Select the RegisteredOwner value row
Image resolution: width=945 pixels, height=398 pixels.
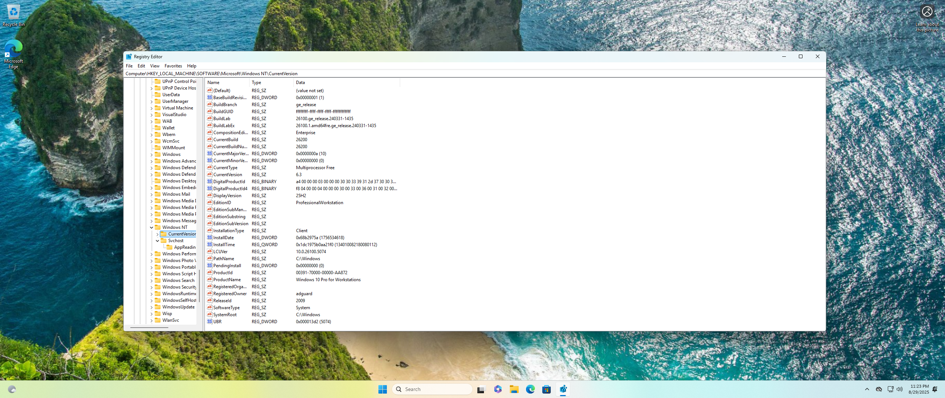pos(303,294)
